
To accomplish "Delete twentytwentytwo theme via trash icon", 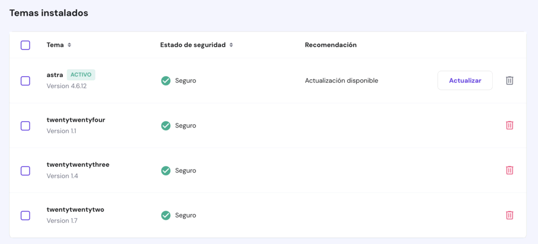I will 509,215.
